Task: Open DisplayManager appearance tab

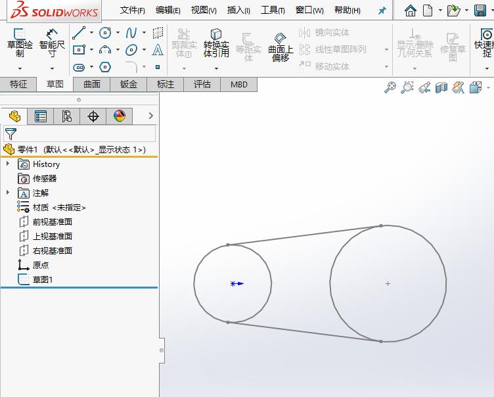Action: click(120, 116)
